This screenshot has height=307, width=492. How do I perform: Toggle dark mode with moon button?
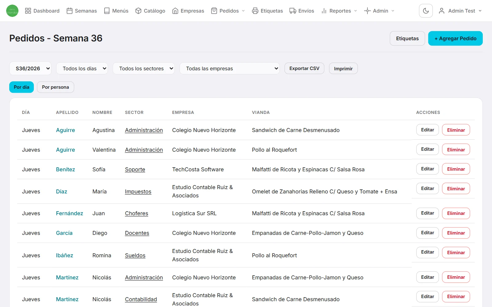coord(426,11)
